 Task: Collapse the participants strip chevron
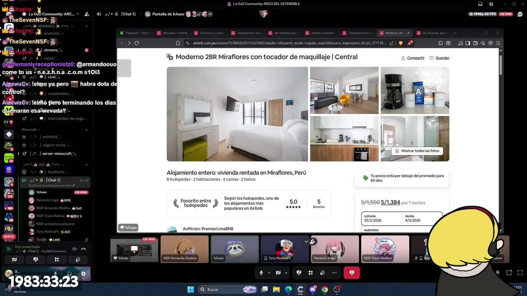click(x=306, y=241)
